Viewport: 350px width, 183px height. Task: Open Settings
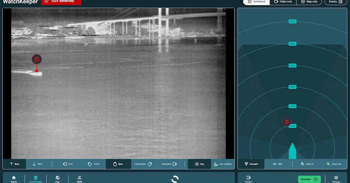(336, 179)
